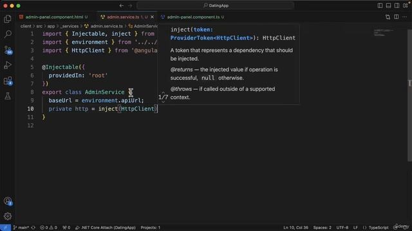
Task: Open the Run and Debug view
Action: pyautogui.click(x=8, y=65)
